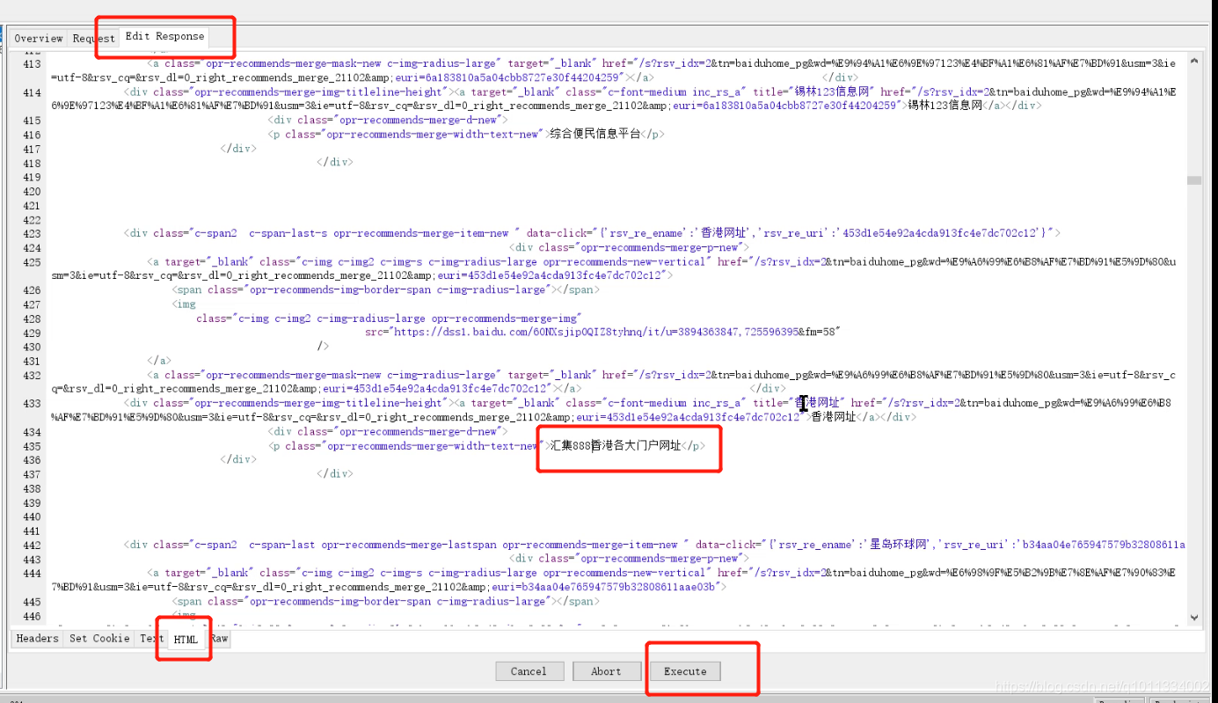Click the text 综合便民信息平台 on line 416
Image resolution: width=1218 pixels, height=703 pixels.
tap(597, 134)
